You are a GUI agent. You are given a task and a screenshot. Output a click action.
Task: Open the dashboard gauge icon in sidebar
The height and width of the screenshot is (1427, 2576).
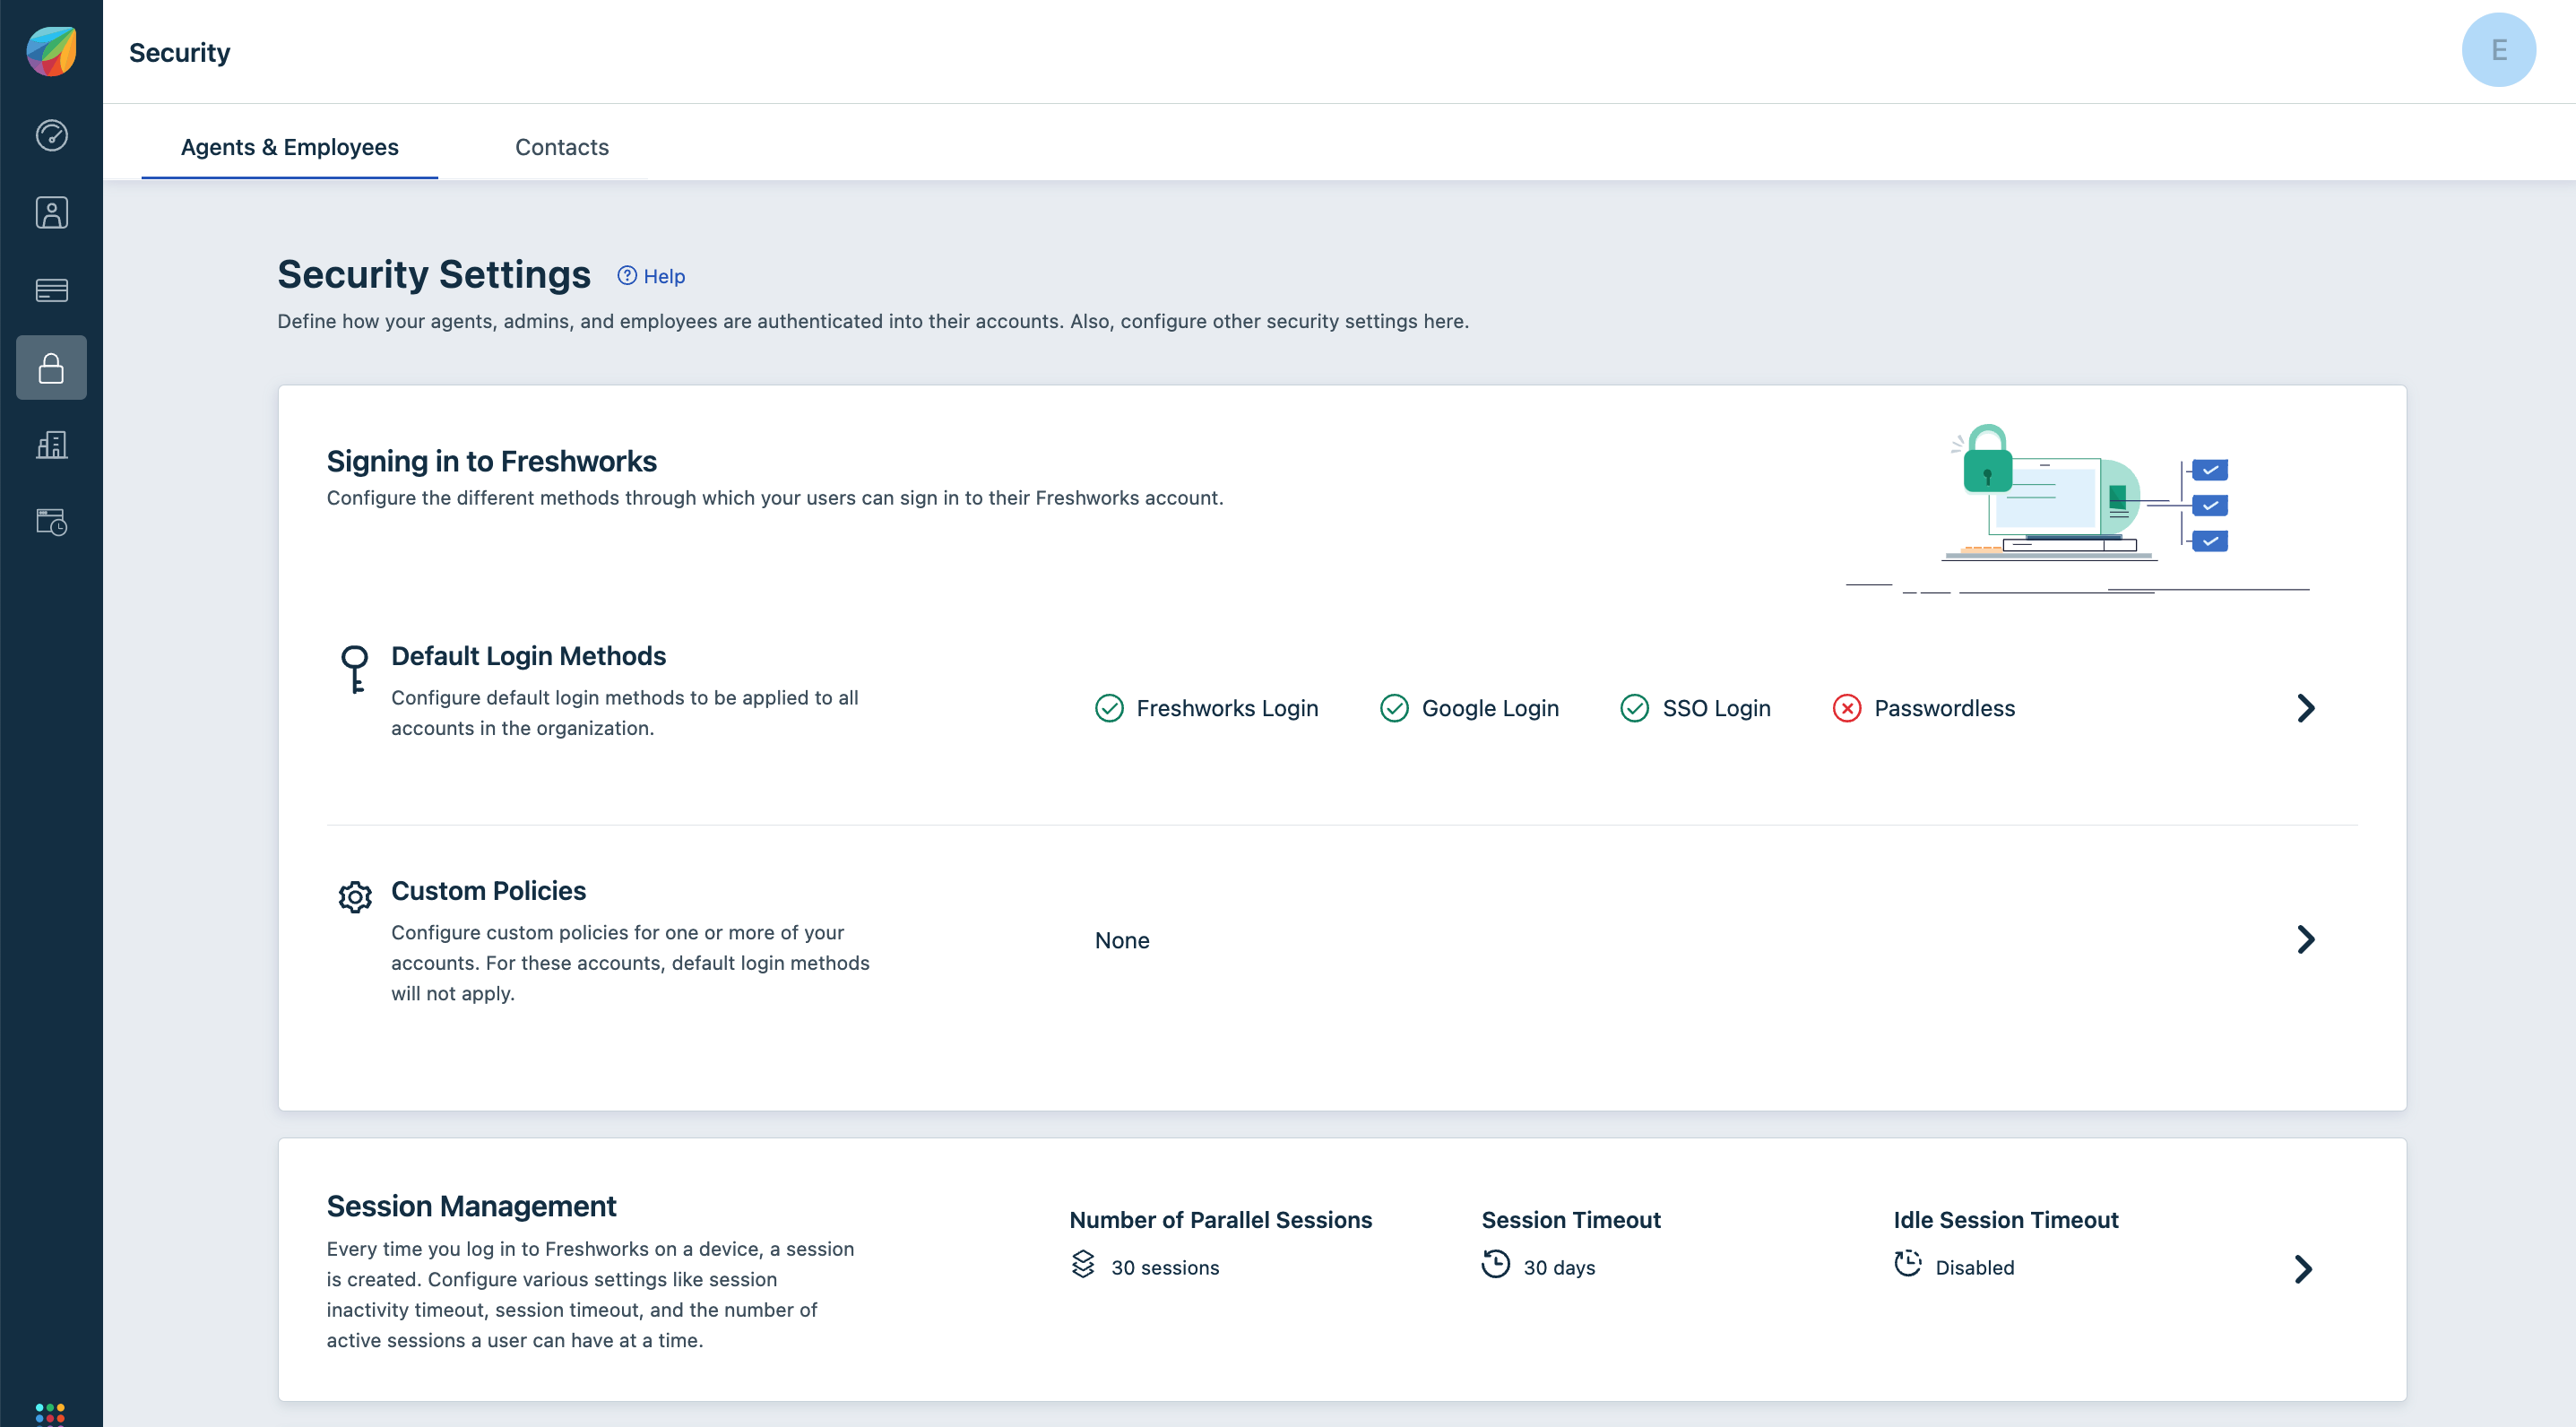click(51, 135)
